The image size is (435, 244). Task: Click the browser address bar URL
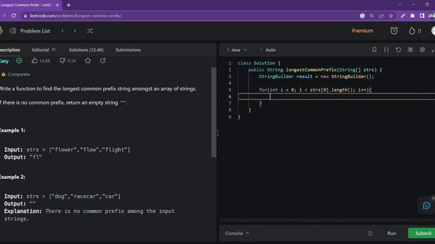[75, 16]
